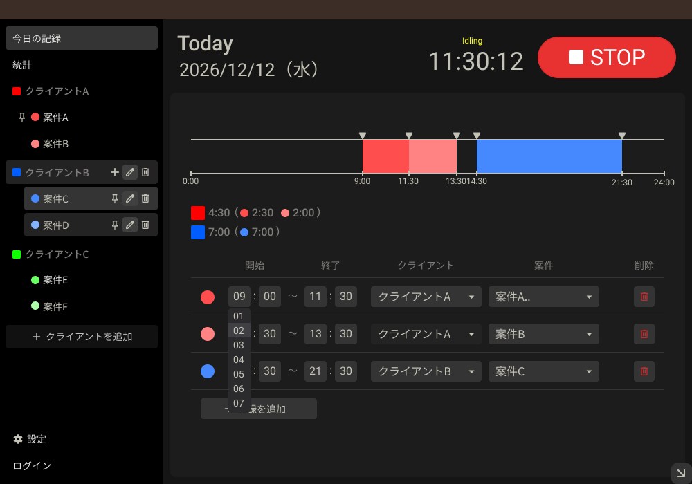Screen dimensions: 692x484
Task: Click the timeline marker above 21:30
Action: [622, 136]
